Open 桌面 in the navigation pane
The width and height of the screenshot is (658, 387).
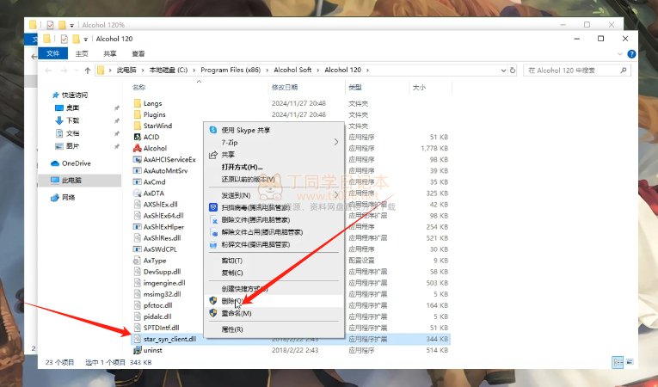72,107
